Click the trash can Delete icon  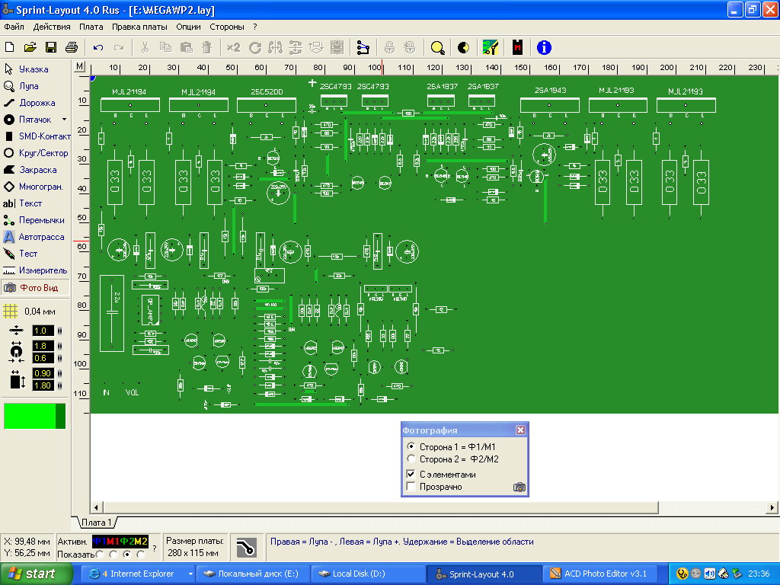pyautogui.click(x=207, y=47)
